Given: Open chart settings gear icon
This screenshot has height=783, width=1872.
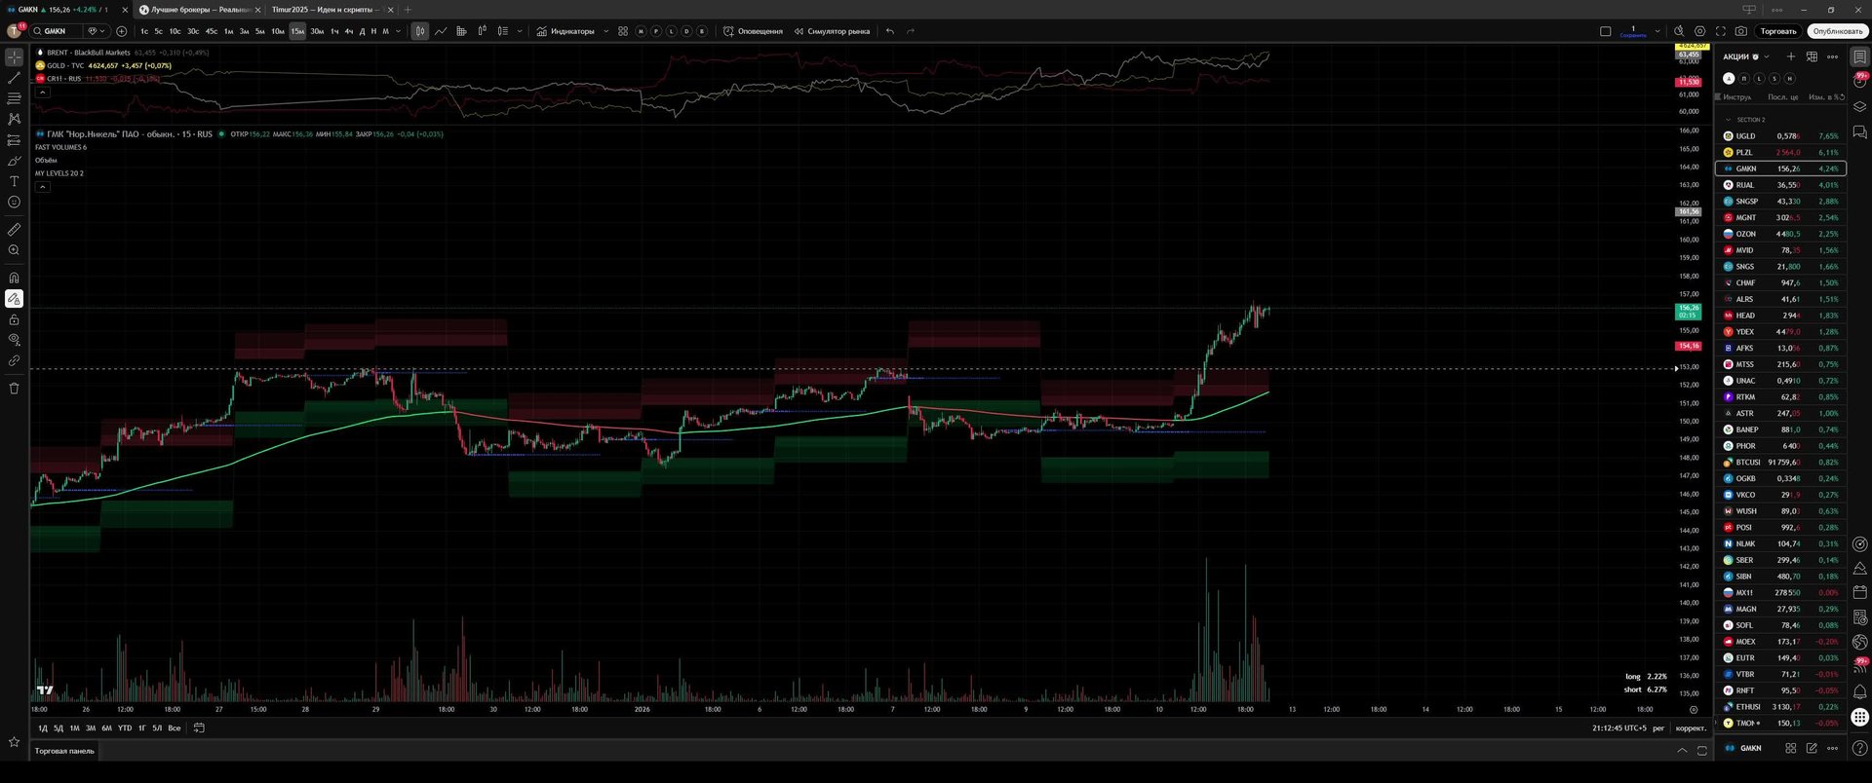Looking at the screenshot, I should tap(1700, 31).
